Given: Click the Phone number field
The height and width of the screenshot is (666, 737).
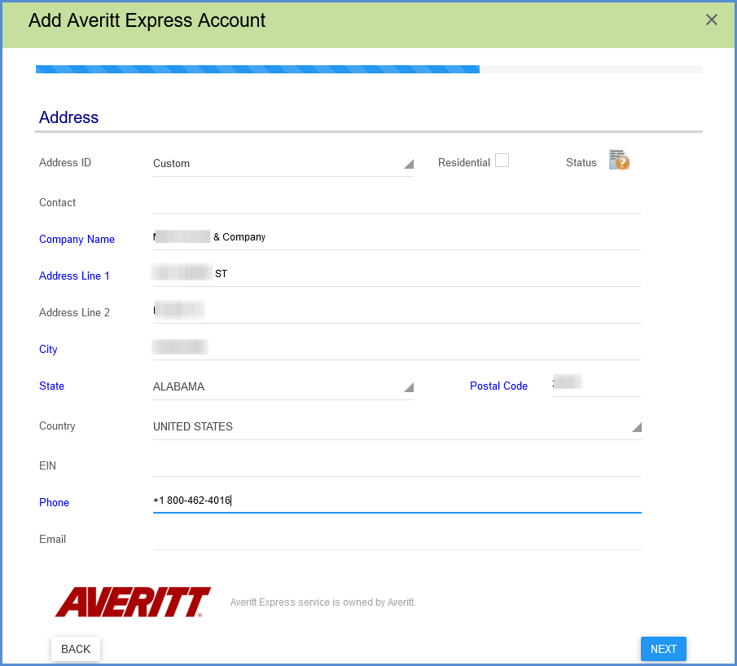Looking at the screenshot, I should (397, 501).
